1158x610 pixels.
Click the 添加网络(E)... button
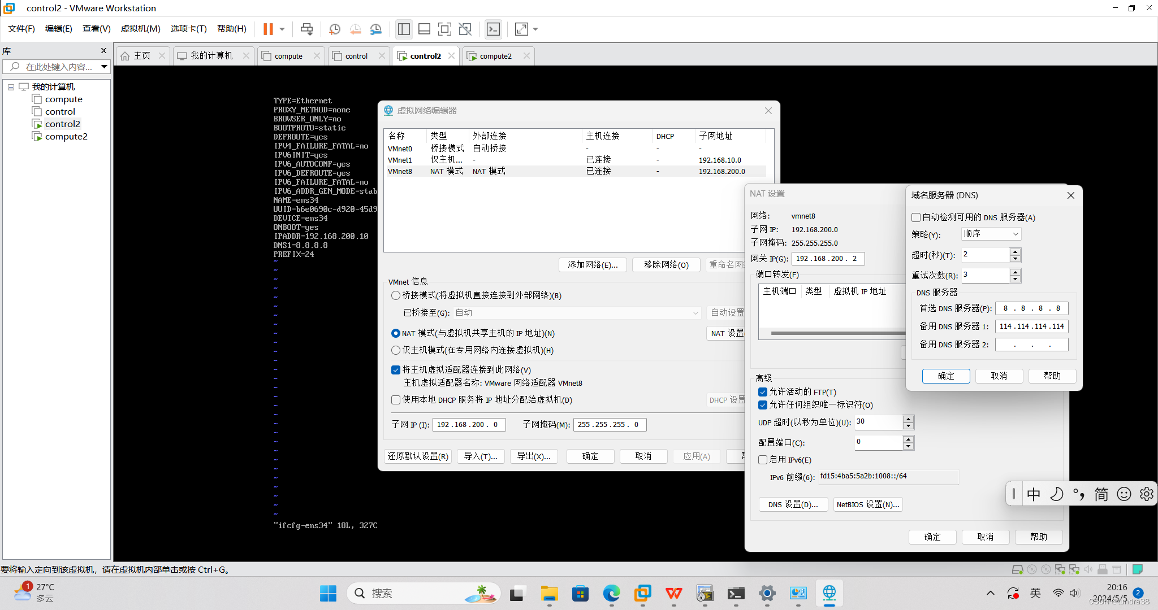pos(593,265)
